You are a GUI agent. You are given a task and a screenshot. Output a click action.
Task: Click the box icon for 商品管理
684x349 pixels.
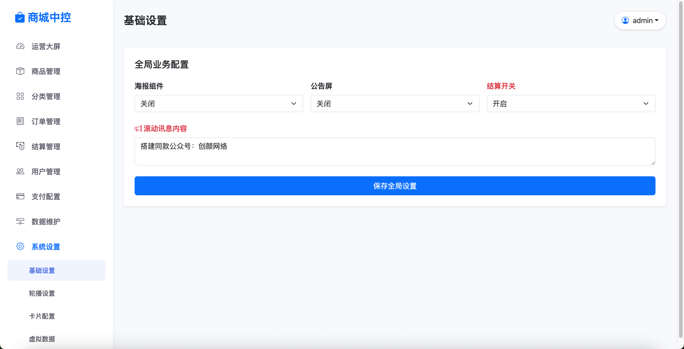(20, 71)
